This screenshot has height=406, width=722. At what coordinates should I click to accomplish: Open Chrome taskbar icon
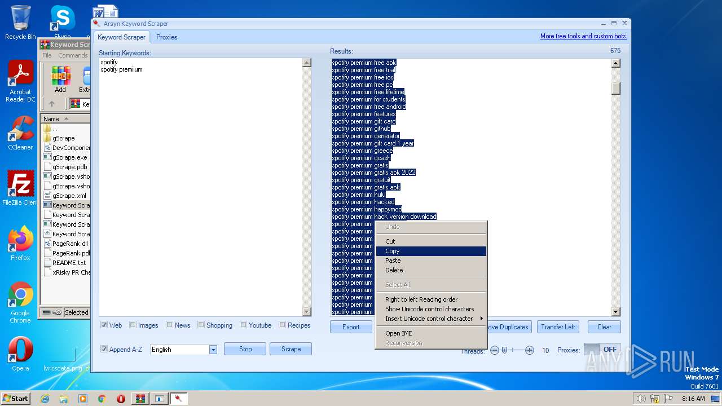(102, 399)
